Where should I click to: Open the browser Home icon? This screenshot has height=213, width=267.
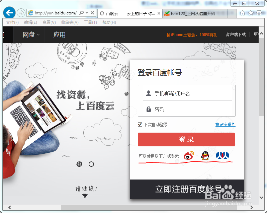pos(242,13)
